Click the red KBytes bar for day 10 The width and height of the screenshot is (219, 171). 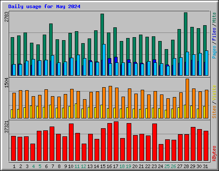click(x=71, y=142)
